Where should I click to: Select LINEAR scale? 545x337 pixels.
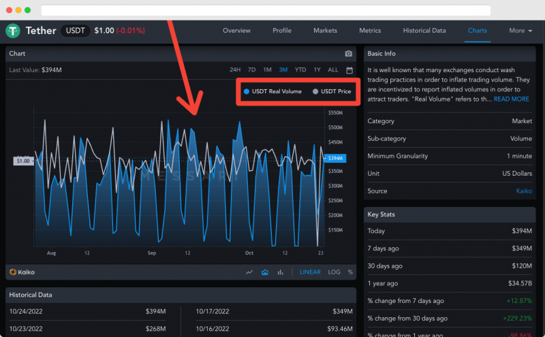click(x=310, y=272)
